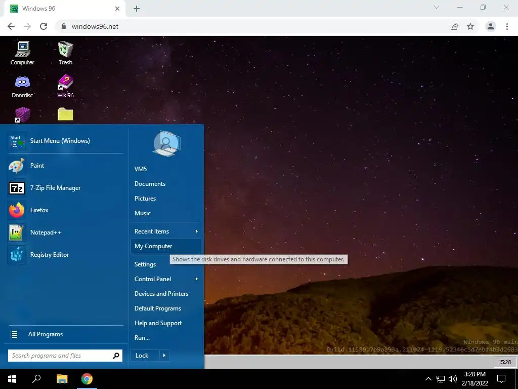This screenshot has width=518, height=389.
Task: Click the purple cube desktop shortcut
Action: click(x=22, y=115)
